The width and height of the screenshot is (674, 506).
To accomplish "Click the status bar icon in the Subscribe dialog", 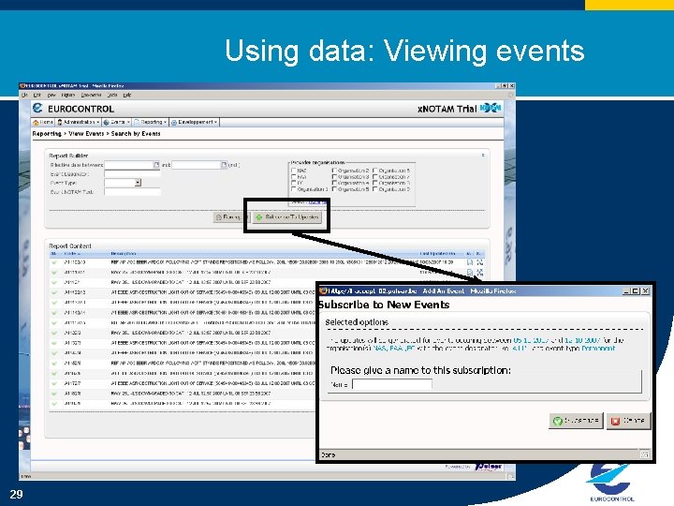I will (644, 454).
